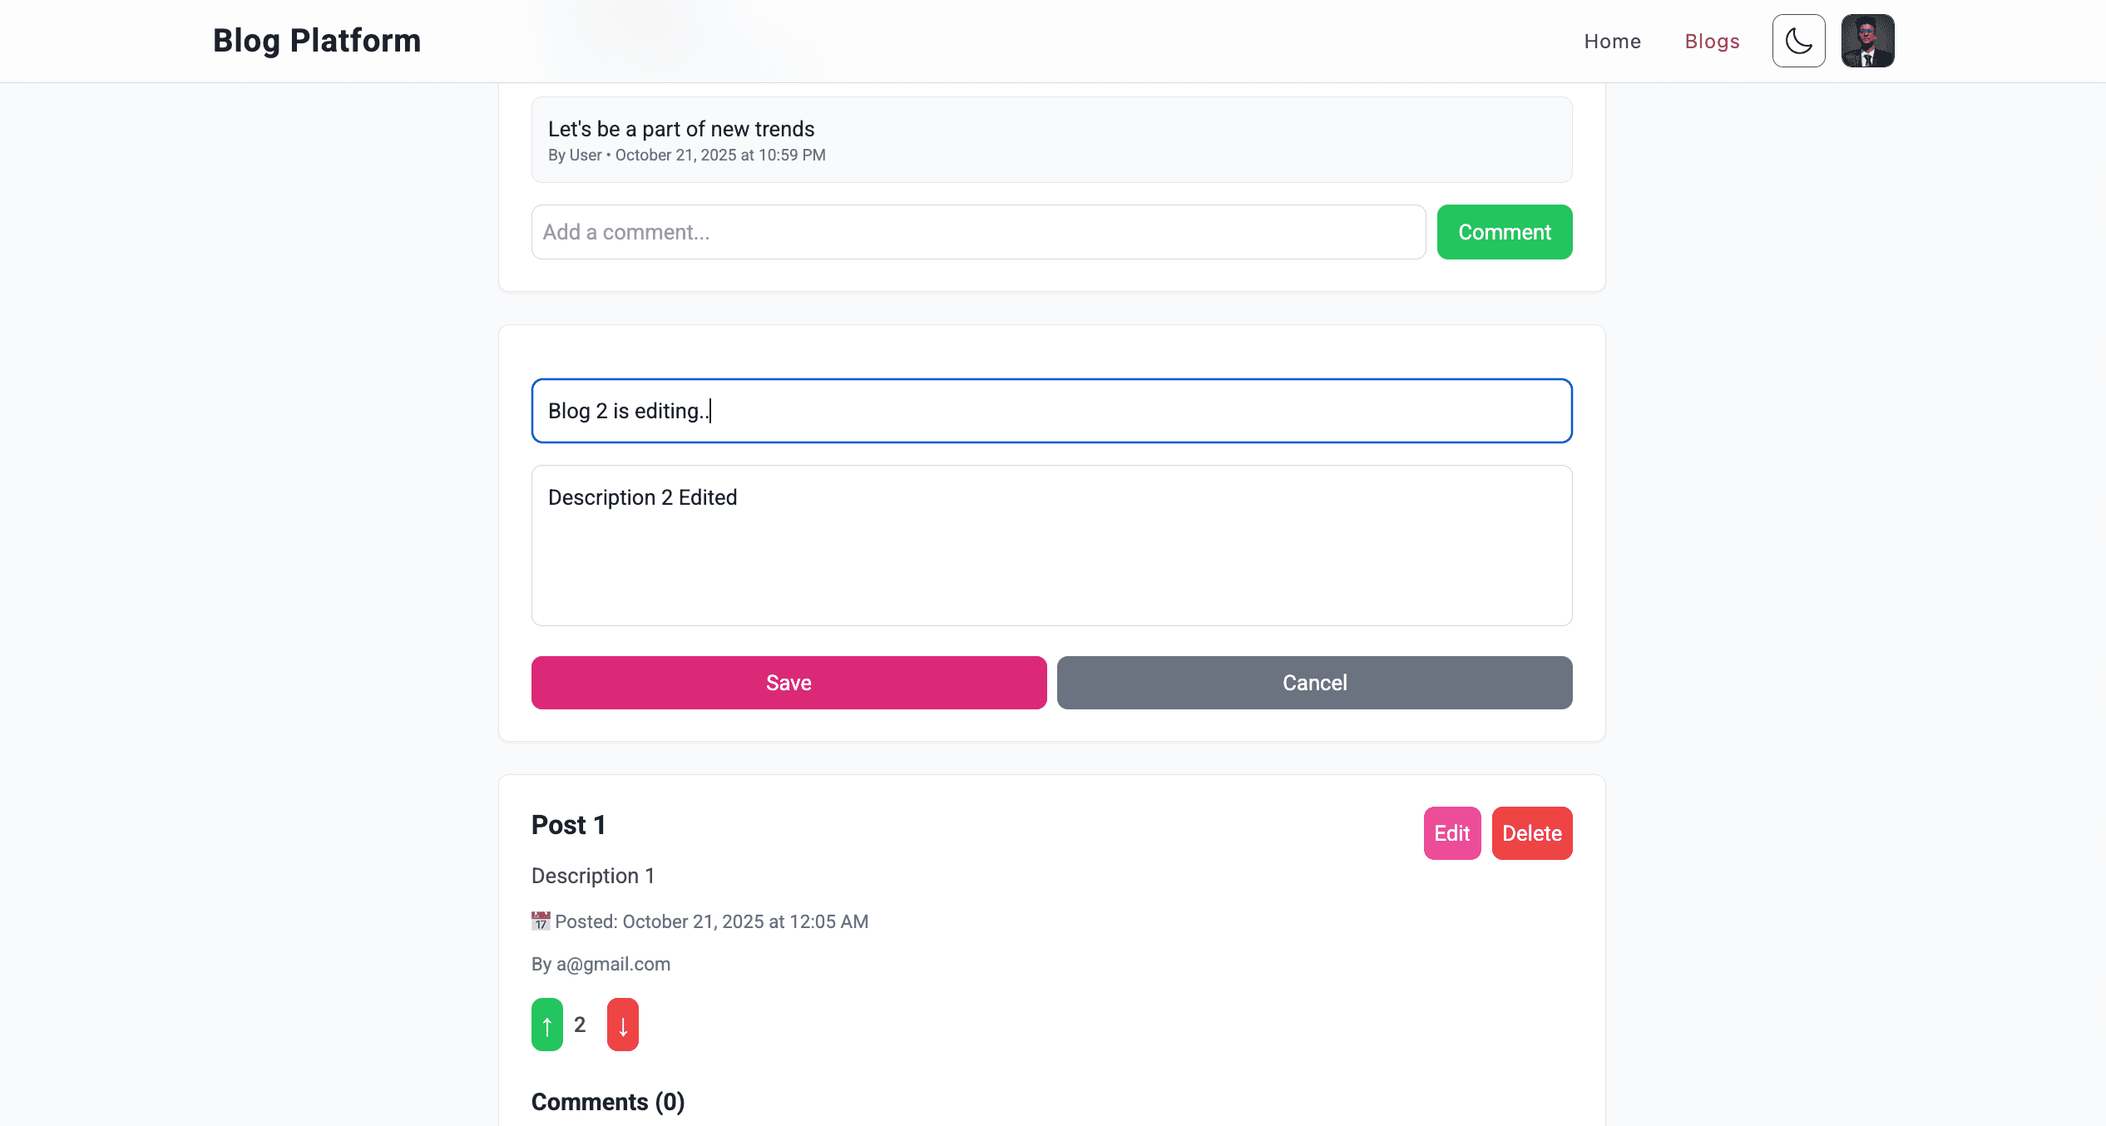The height and width of the screenshot is (1126, 2106).
Task: Submit comment with the green Comment button
Action: 1504,232
